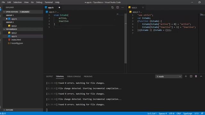The image size is (205, 115).
Task: Click the '1 UNSAVED' badge
Action: [24, 12]
